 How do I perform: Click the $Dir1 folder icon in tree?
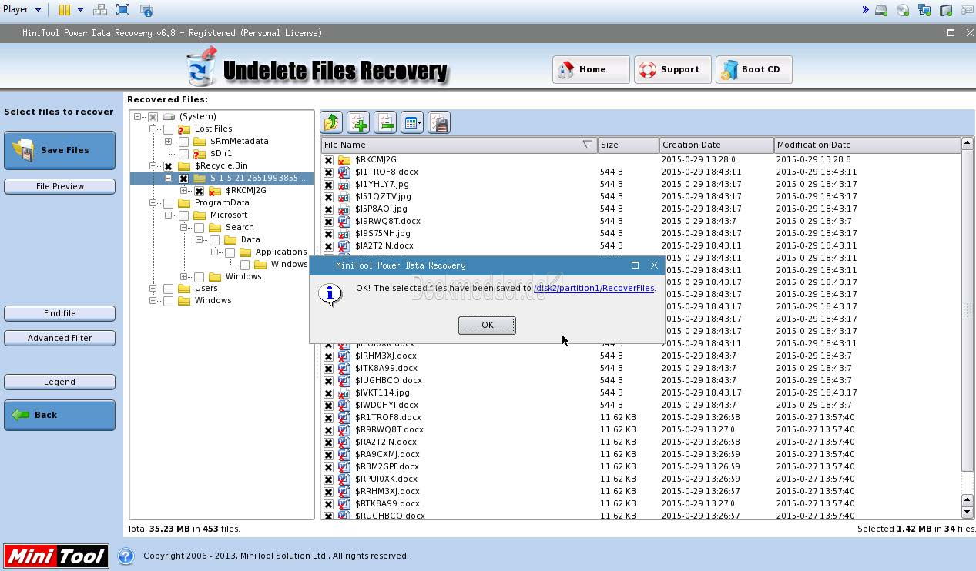(200, 153)
